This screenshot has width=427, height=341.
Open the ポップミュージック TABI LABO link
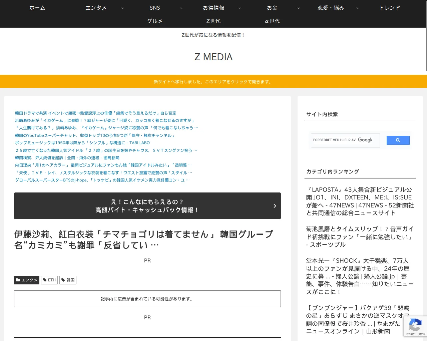82,143
